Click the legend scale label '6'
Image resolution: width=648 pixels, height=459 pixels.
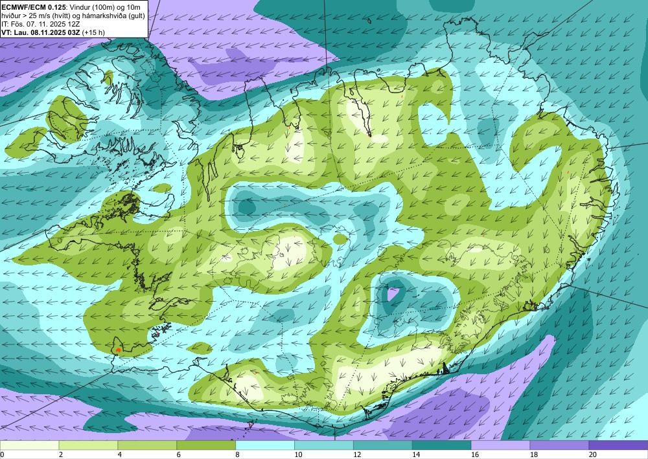pos(179,455)
